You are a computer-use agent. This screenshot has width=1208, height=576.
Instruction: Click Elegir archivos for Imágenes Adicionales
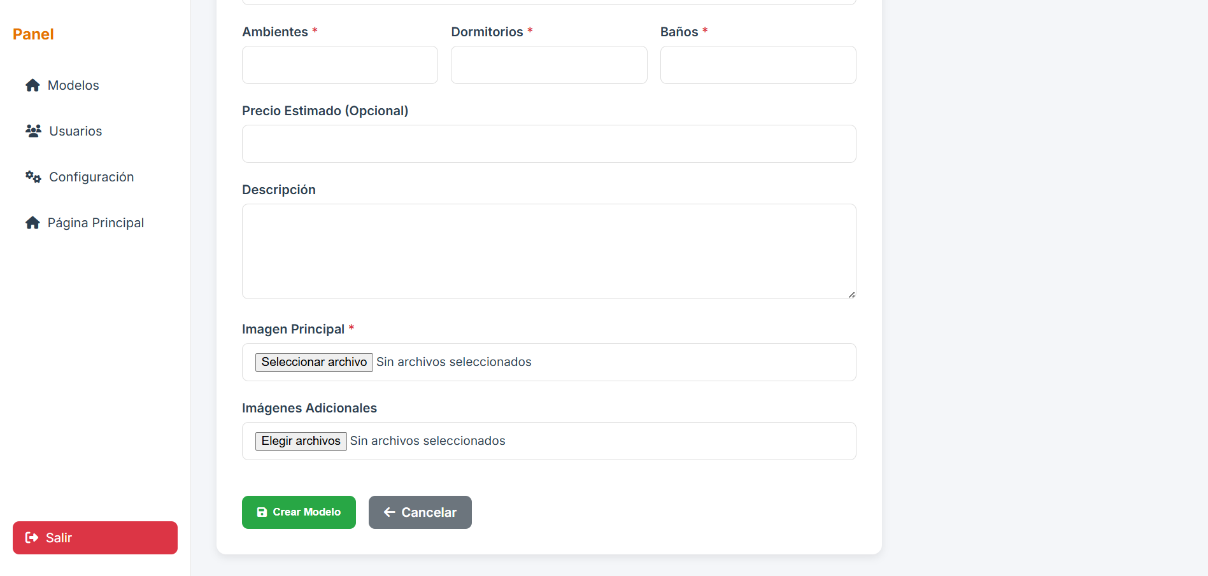pos(301,441)
